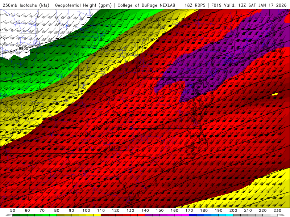Select the 170 kts legend value

(x=189, y=210)
